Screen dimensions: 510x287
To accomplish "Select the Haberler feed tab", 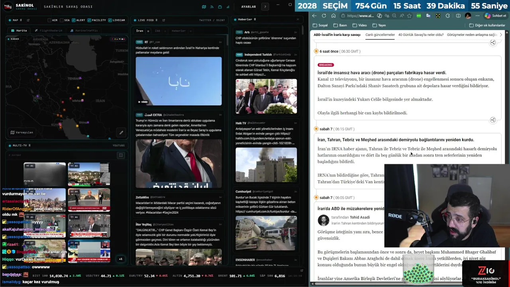I will click(178, 31).
